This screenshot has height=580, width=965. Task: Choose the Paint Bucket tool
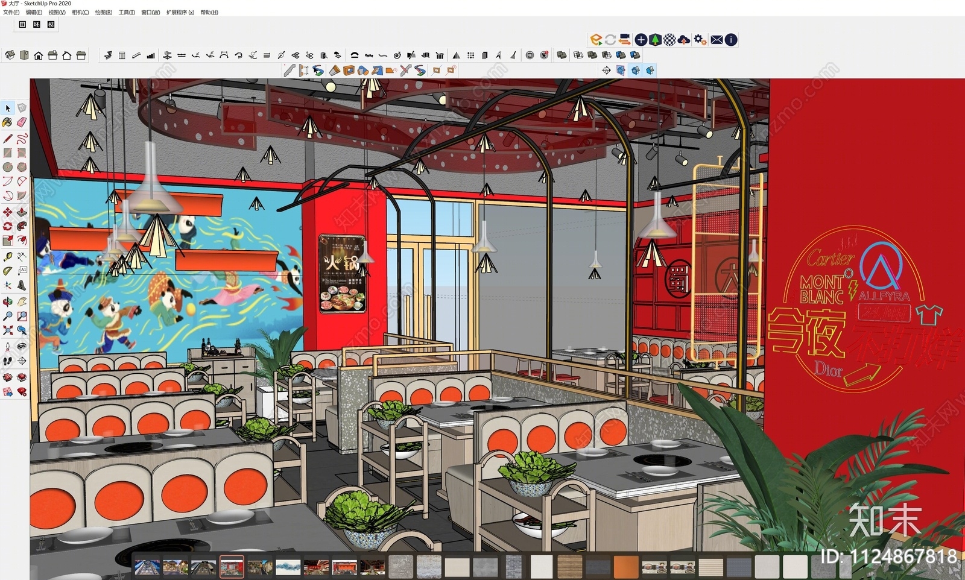[8, 122]
